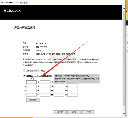
Task: Click activation code field 13
Action: coord(31,95)
